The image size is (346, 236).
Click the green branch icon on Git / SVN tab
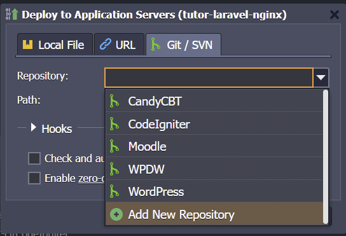156,44
